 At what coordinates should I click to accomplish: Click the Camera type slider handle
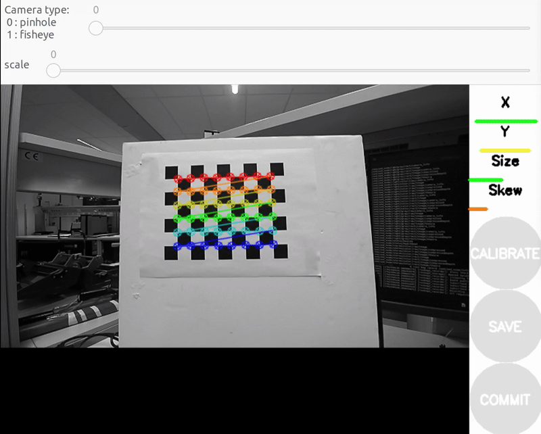point(96,28)
